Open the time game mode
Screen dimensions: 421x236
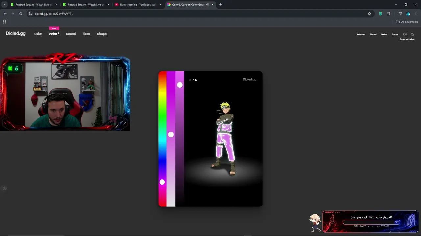coord(87,34)
